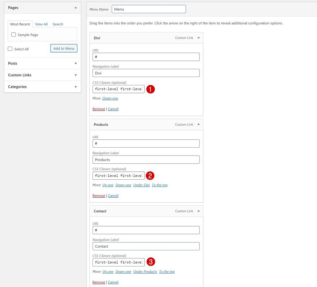317x287 pixels.
Task: Enable the Select All checkbox
Action: tap(10, 48)
